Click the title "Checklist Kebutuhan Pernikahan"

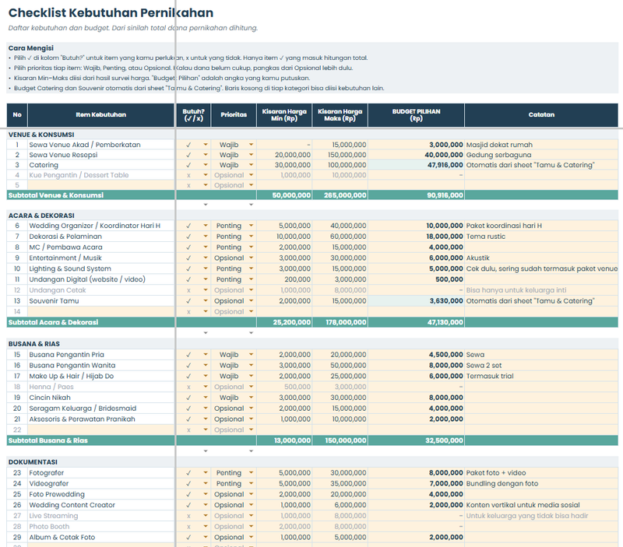111,12
